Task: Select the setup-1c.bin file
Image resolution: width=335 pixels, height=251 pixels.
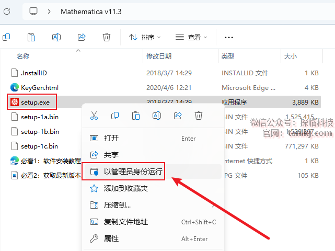Action: pos(39,146)
